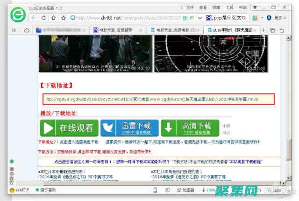Open the ftp download link in red box
The height and width of the screenshot is (201, 299).
pos(152,99)
